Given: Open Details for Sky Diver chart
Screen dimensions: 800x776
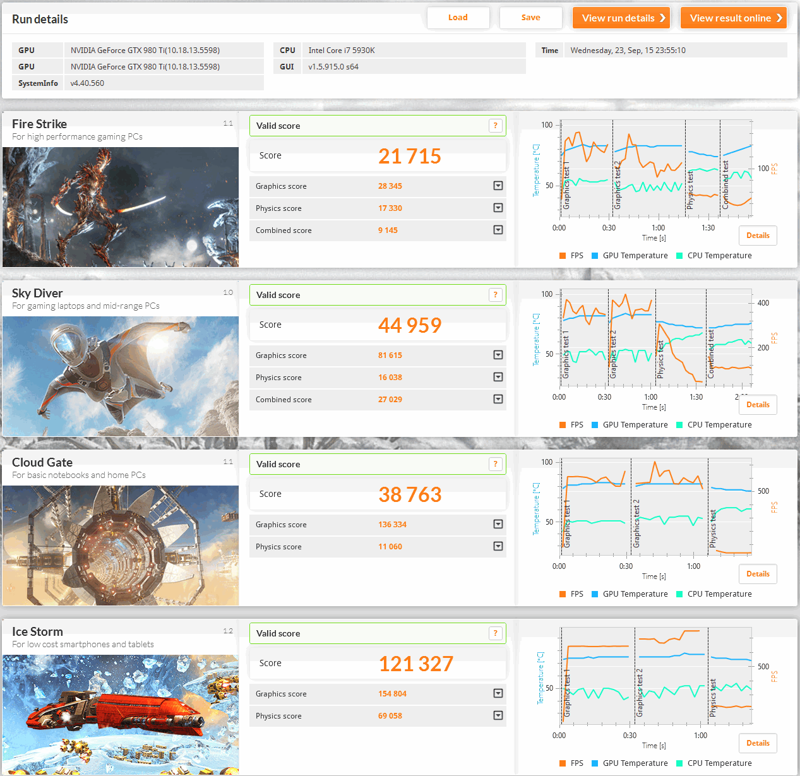Looking at the screenshot, I should click(758, 405).
